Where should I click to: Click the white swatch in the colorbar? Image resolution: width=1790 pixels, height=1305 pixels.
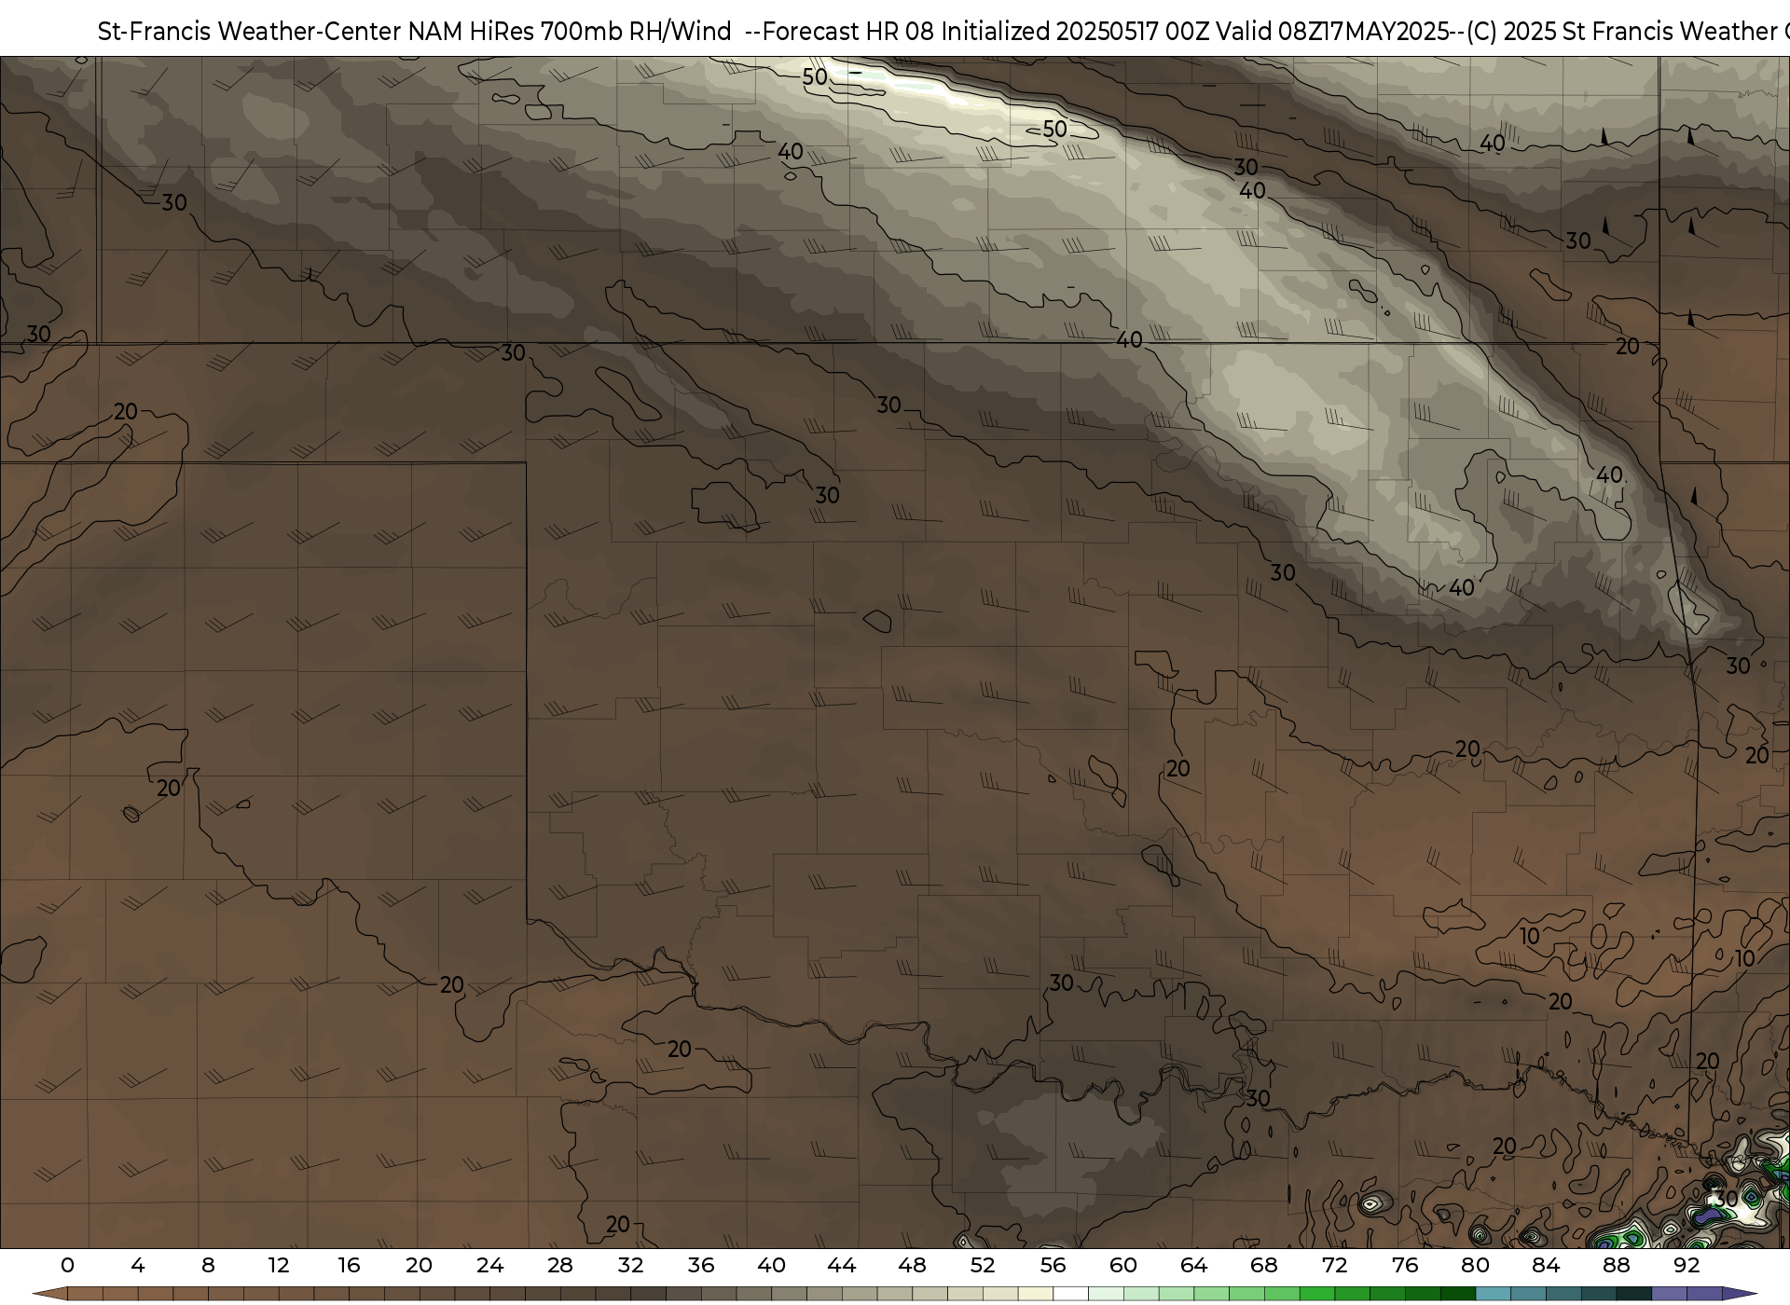tap(1071, 1295)
